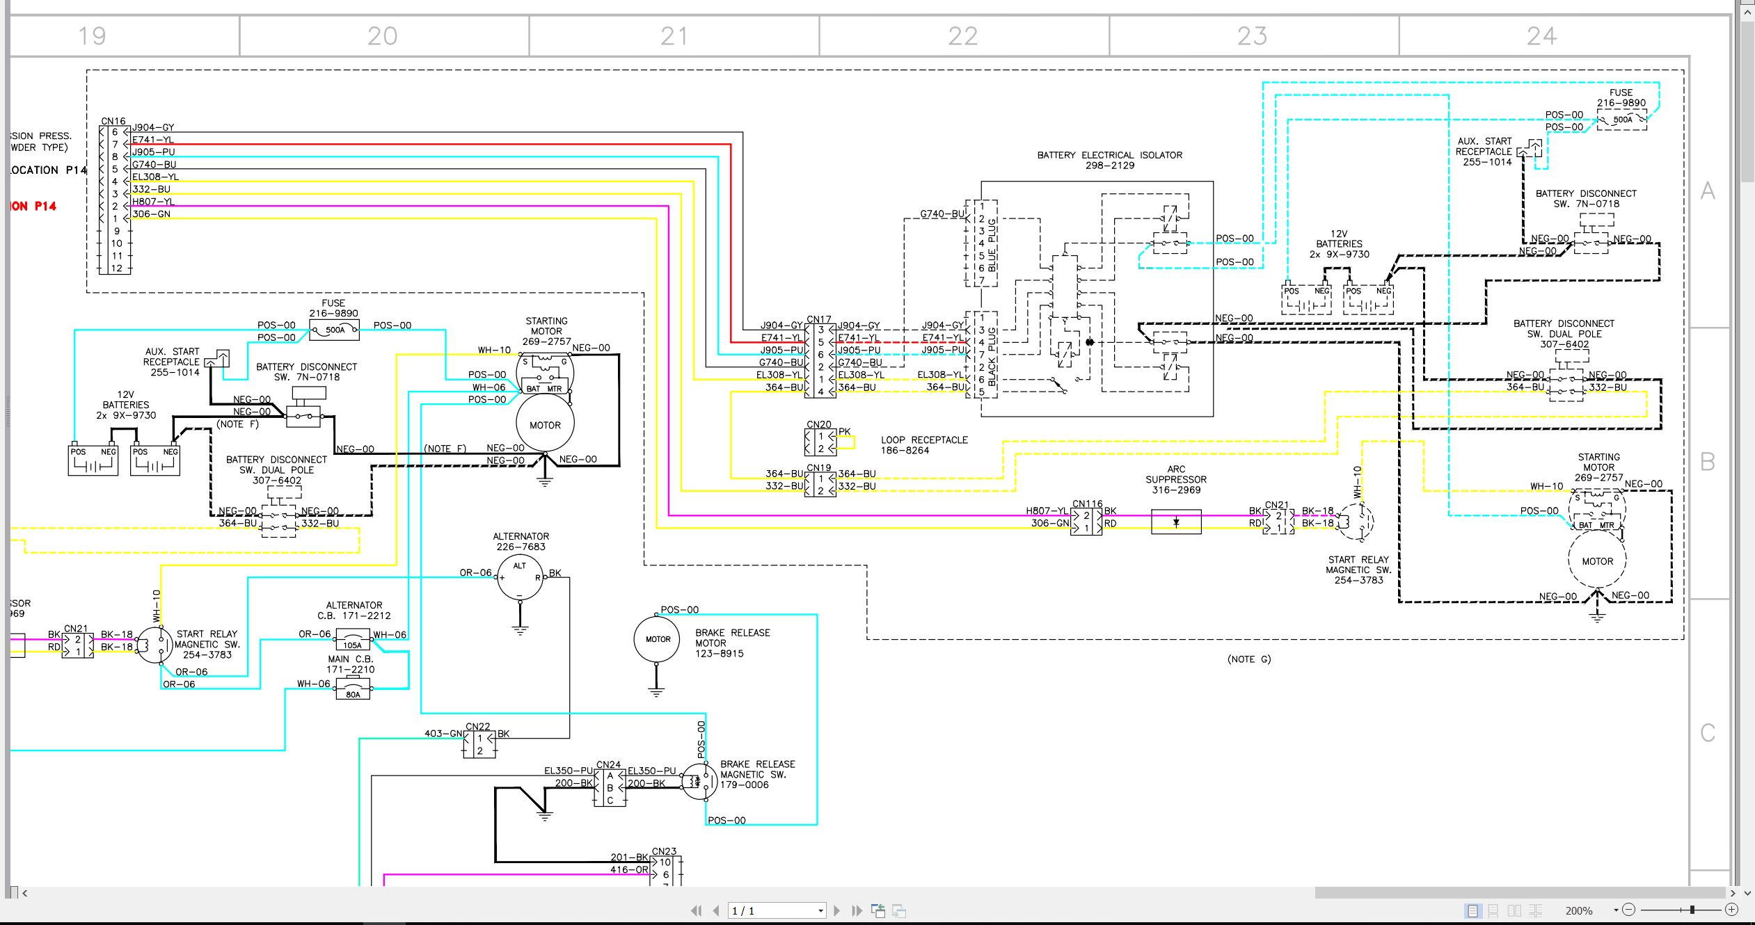Click grid column header 20
Screen dimensions: 1755x925
383,36
